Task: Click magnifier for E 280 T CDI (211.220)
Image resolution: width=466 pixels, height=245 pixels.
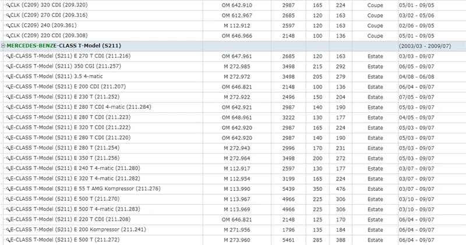Action: [8, 138]
